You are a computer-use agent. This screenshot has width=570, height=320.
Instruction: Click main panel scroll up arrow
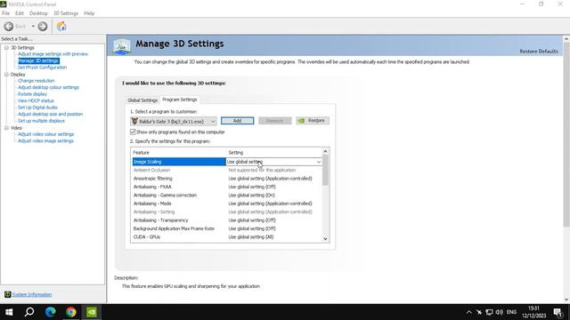click(x=566, y=38)
